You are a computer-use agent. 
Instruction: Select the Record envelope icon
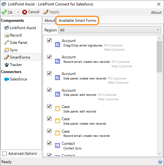6,35
